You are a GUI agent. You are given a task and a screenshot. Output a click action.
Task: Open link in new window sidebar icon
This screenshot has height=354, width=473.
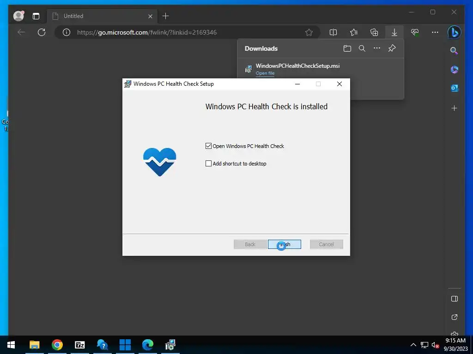(455, 317)
